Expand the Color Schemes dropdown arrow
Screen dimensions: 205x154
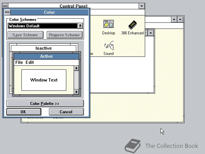point(80,26)
